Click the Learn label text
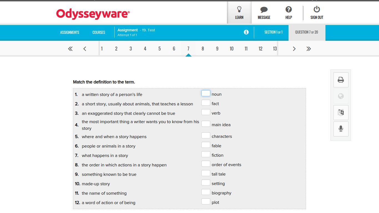379x213 pixels. pos(239,17)
